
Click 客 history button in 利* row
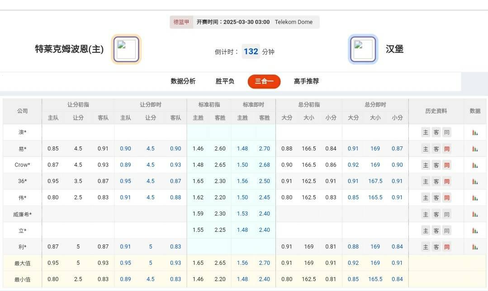pos(436,247)
